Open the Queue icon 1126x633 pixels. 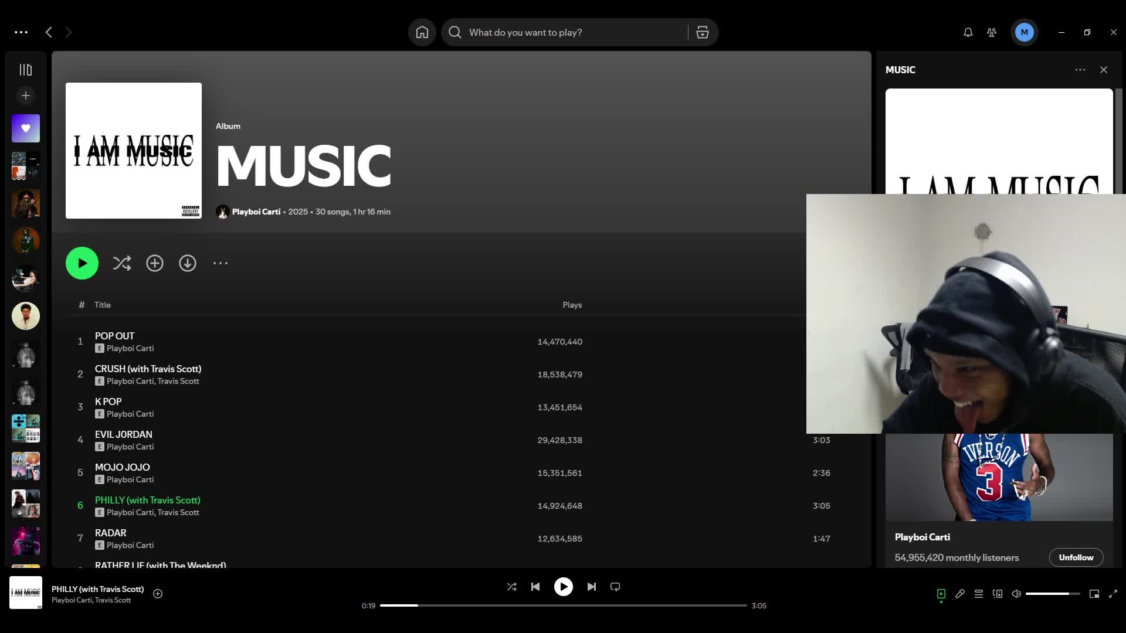pos(979,594)
